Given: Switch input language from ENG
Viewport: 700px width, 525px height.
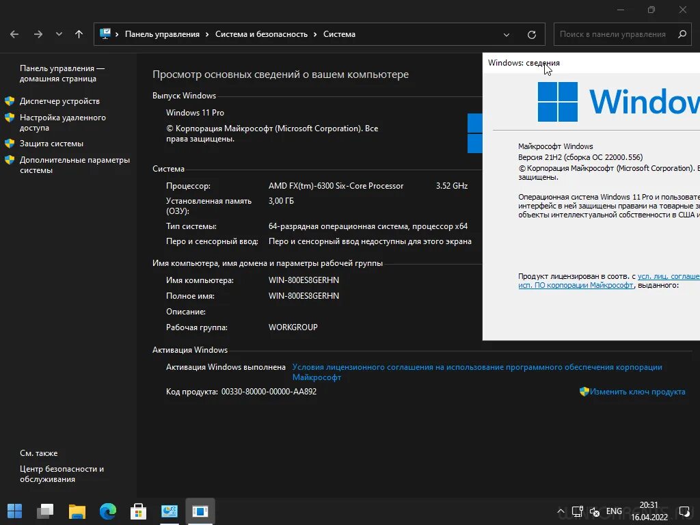Looking at the screenshot, I should [x=614, y=511].
